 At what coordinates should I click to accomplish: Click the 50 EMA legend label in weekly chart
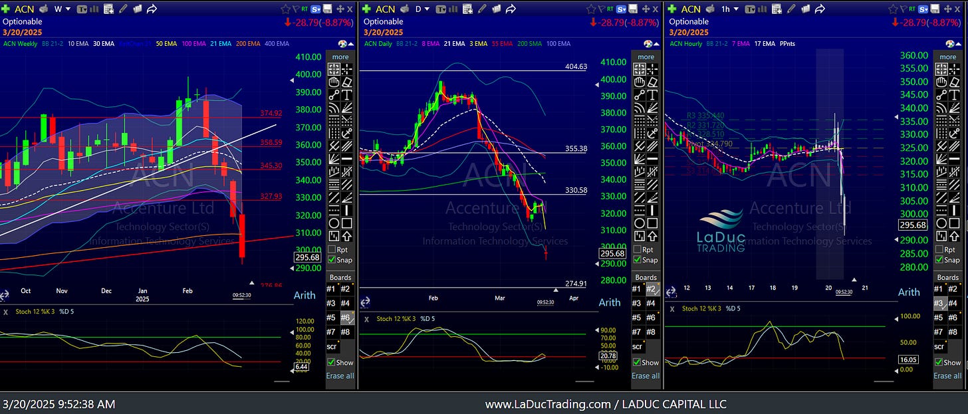click(166, 44)
